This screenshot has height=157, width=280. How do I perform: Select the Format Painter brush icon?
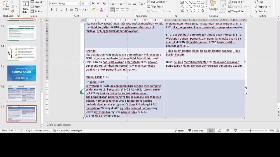point(12,11)
